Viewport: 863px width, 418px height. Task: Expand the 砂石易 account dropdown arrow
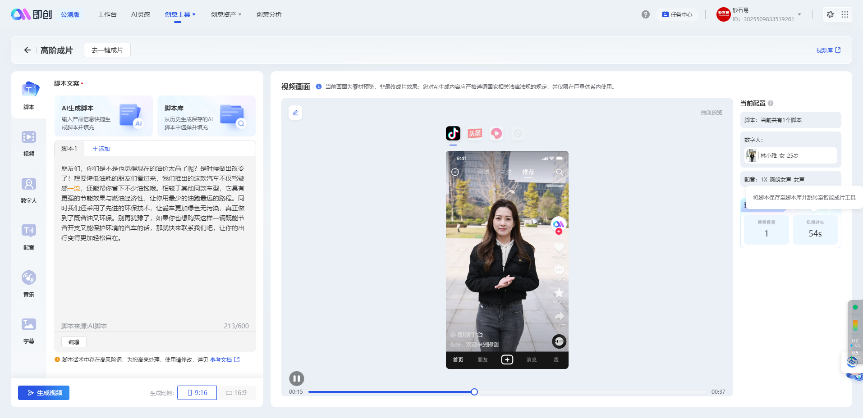click(x=799, y=14)
